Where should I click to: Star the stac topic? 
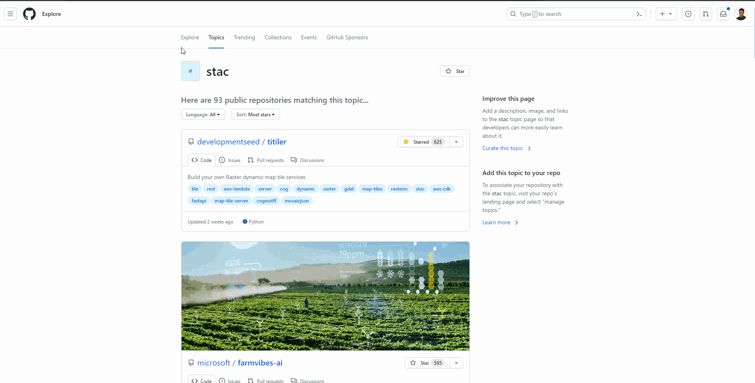pyautogui.click(x=455, y=71)
